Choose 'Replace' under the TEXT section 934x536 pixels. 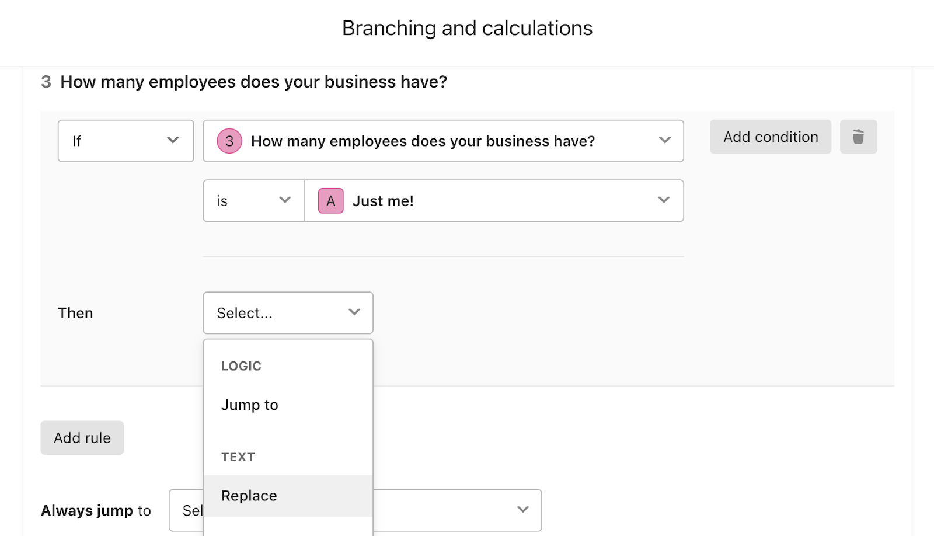coord(249,495)
